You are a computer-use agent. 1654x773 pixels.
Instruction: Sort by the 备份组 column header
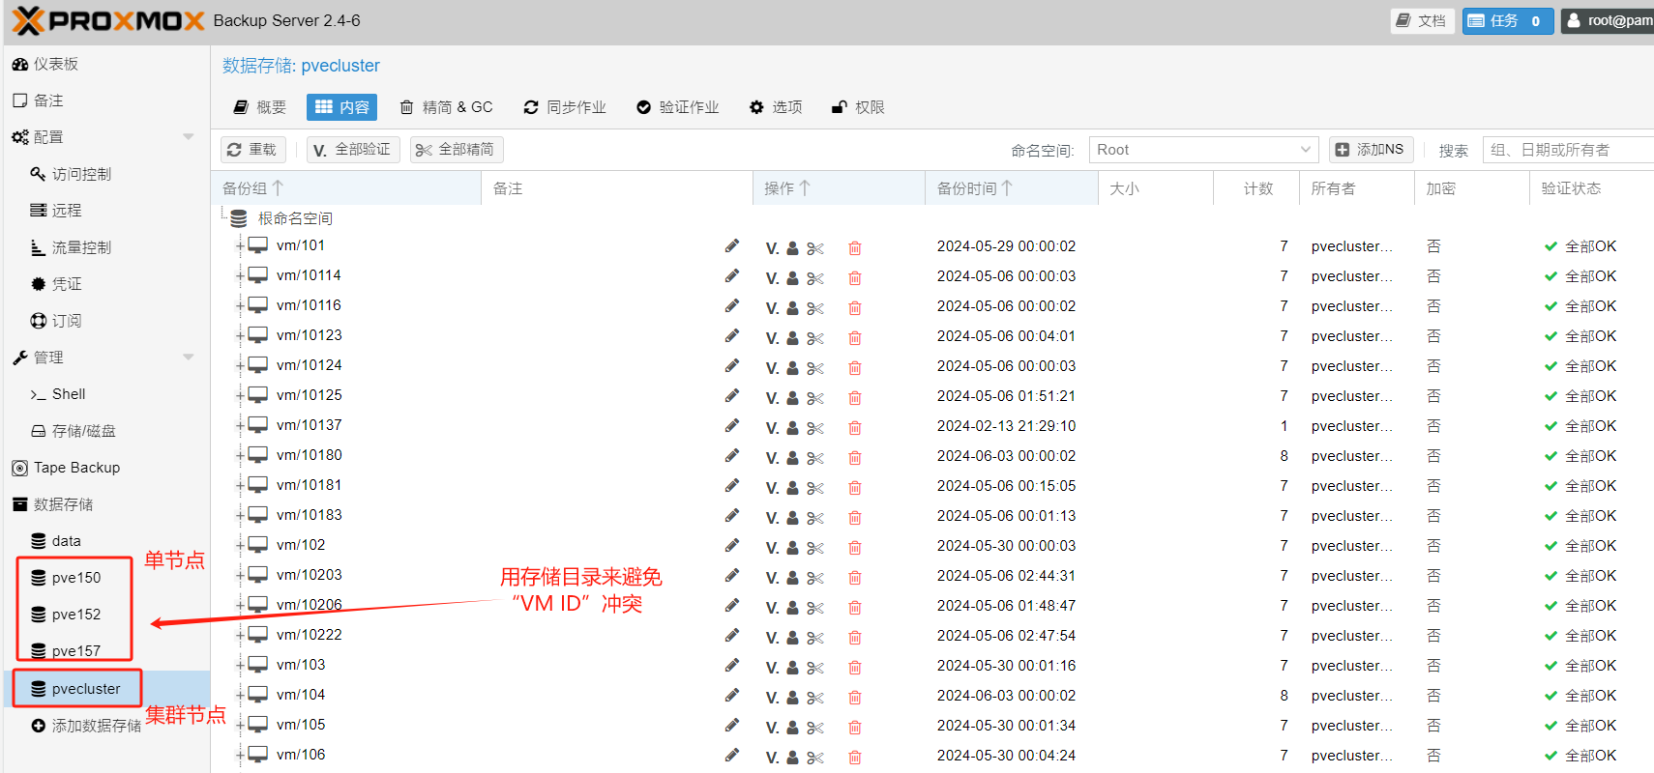(345, 188)
